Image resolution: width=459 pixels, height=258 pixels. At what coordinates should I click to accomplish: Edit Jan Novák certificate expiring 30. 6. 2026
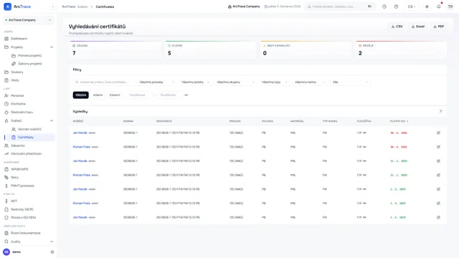438,133
